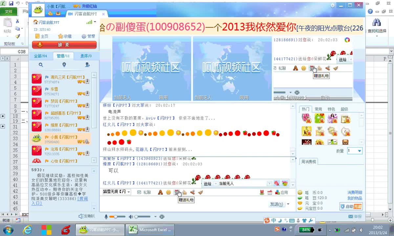Viewport: 394px width, 236px height.
Task: Click the 赠送礼物 gift icon in chat toolbar
Action: [176, 192]
